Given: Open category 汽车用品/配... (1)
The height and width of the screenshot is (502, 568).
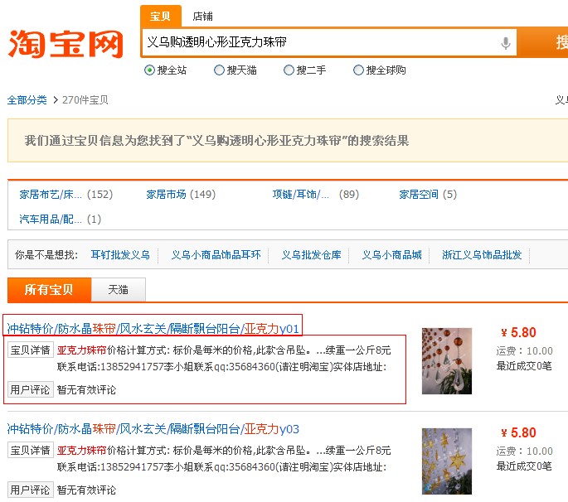Looking at the screenshot, I should (x=60, y=219).
